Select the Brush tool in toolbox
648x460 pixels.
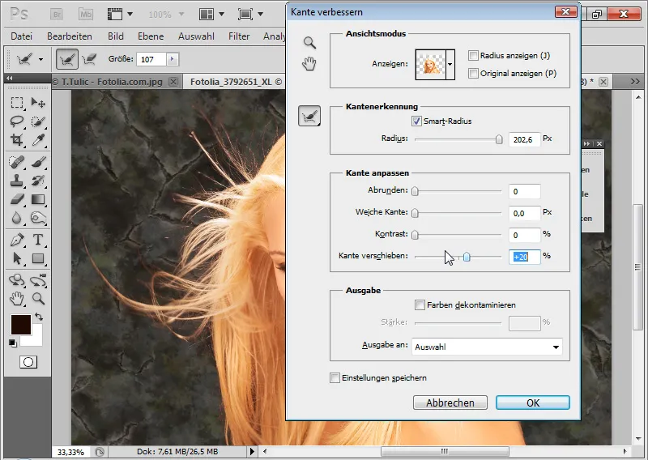click(x=38, y=162)
